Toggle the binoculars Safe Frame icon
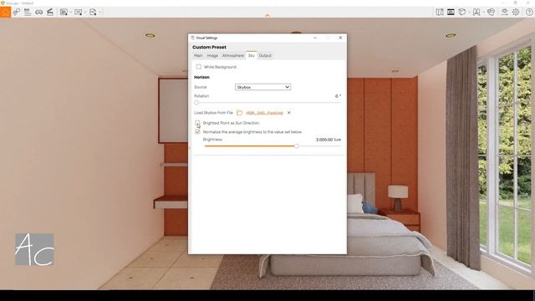Viewport: 535px width, 301px height. 39,13
